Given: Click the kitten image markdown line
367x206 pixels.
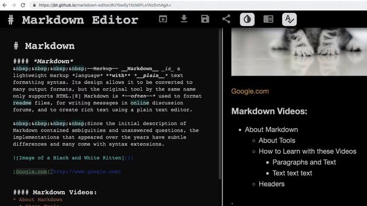Looking at the screenshot, I should 73,158.
